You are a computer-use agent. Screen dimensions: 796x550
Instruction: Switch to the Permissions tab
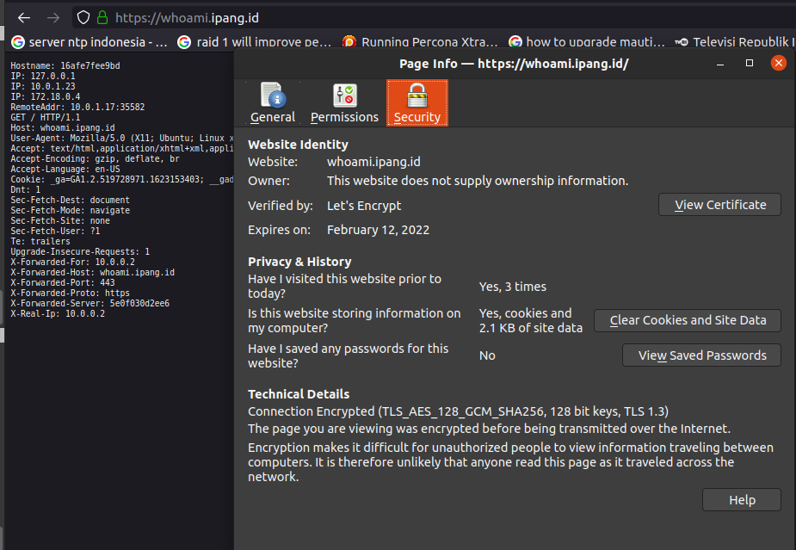tap(344, 103)
